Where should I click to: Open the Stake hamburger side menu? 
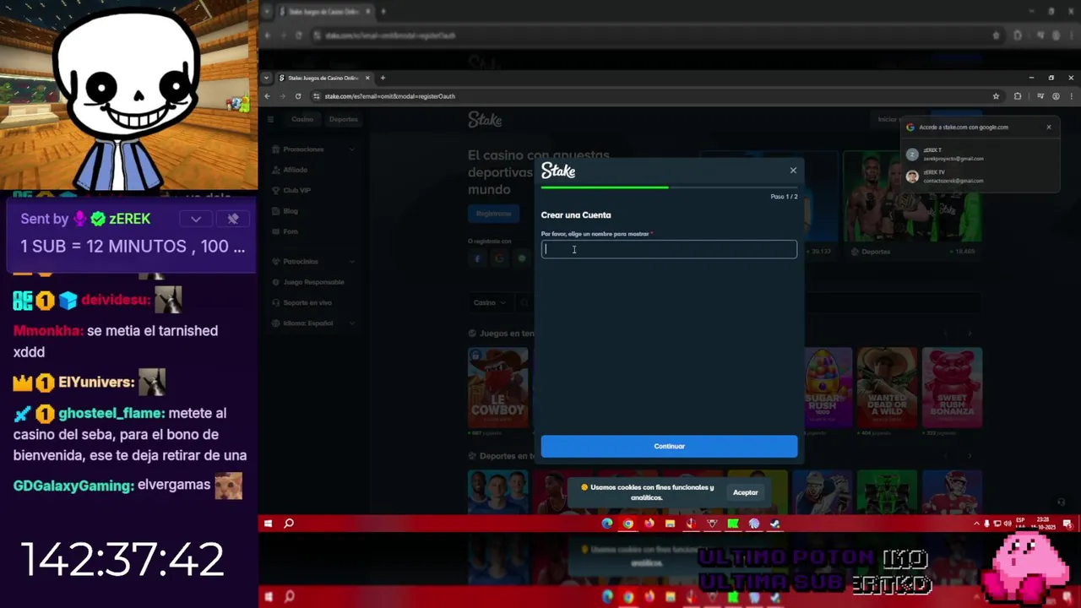(x=271, y=119)
